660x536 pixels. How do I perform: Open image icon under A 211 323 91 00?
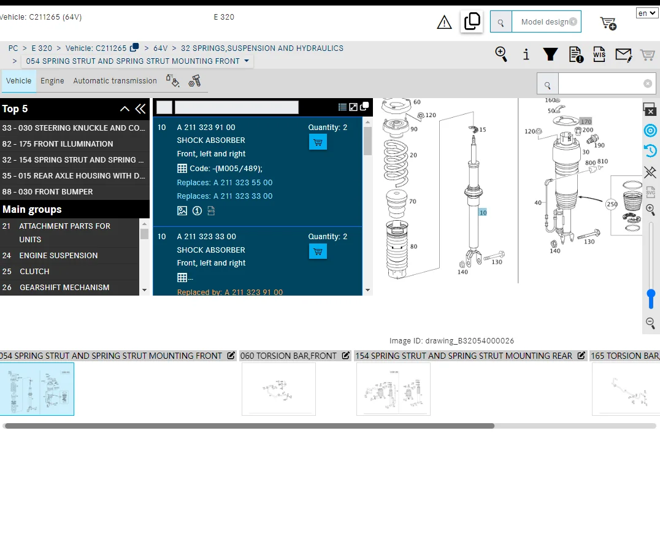point(182,211)
